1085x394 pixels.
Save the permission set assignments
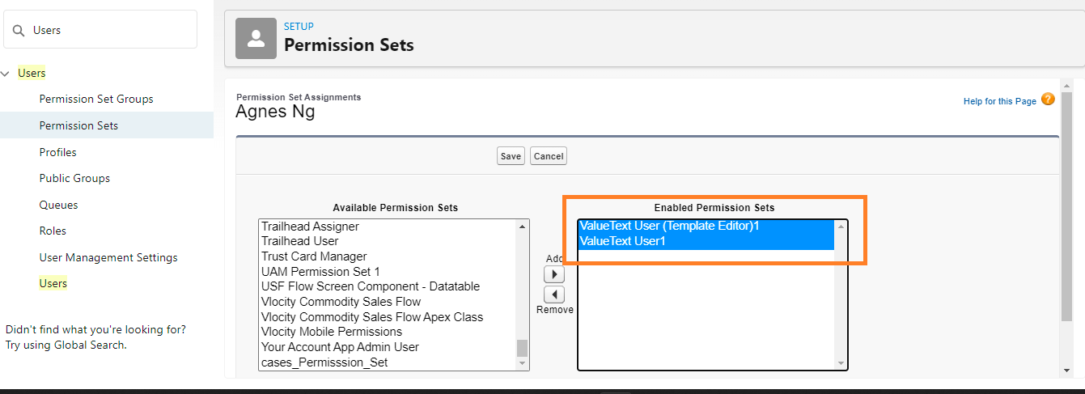(x=511, y=156)
